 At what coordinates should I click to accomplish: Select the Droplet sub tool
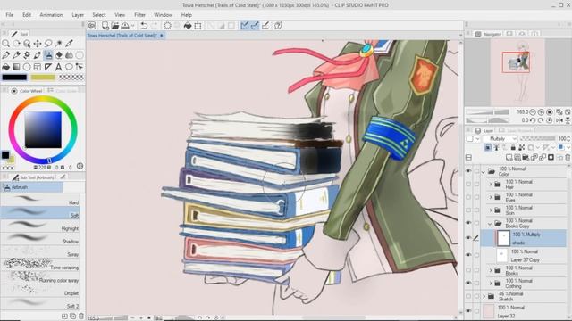pyautogui.click(x=40, y=291)
